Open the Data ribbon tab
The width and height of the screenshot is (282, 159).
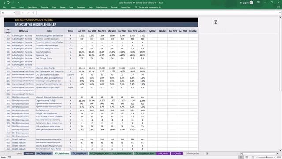pyautogui.click(x=54, y=7)
